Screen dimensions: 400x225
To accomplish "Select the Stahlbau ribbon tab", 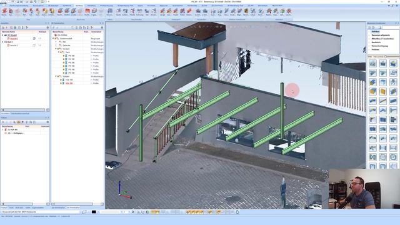I will [x=79, y=6].
